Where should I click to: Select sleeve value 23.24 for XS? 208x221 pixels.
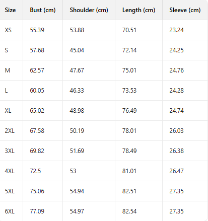[176, 30]
